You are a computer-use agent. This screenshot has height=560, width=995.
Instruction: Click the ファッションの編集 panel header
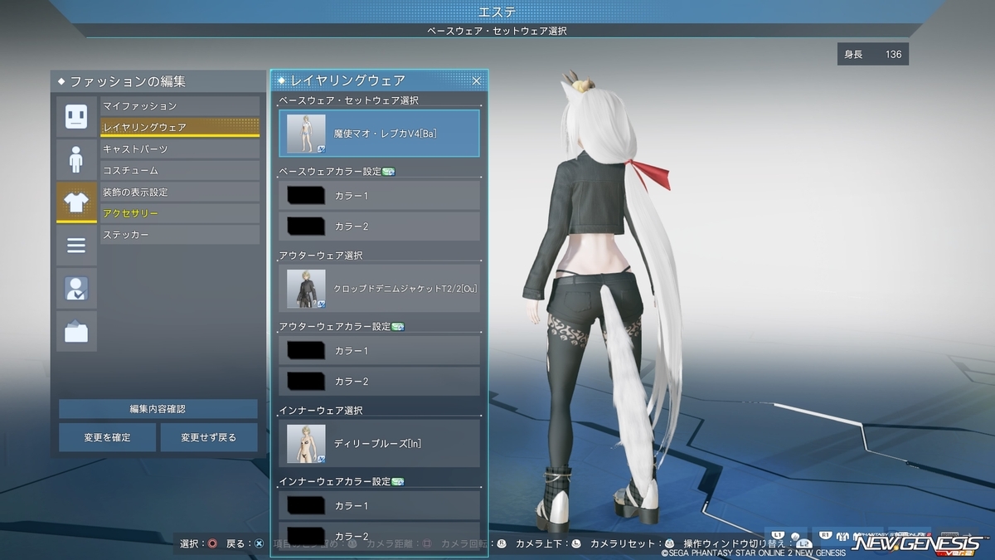coord(158,81)
